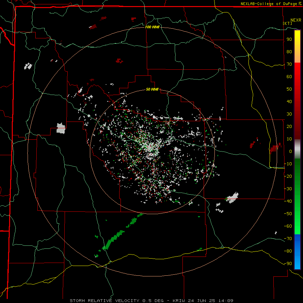Click the -30 value on velocity scale
303x303 pixels.
click(x=288, y=189)
